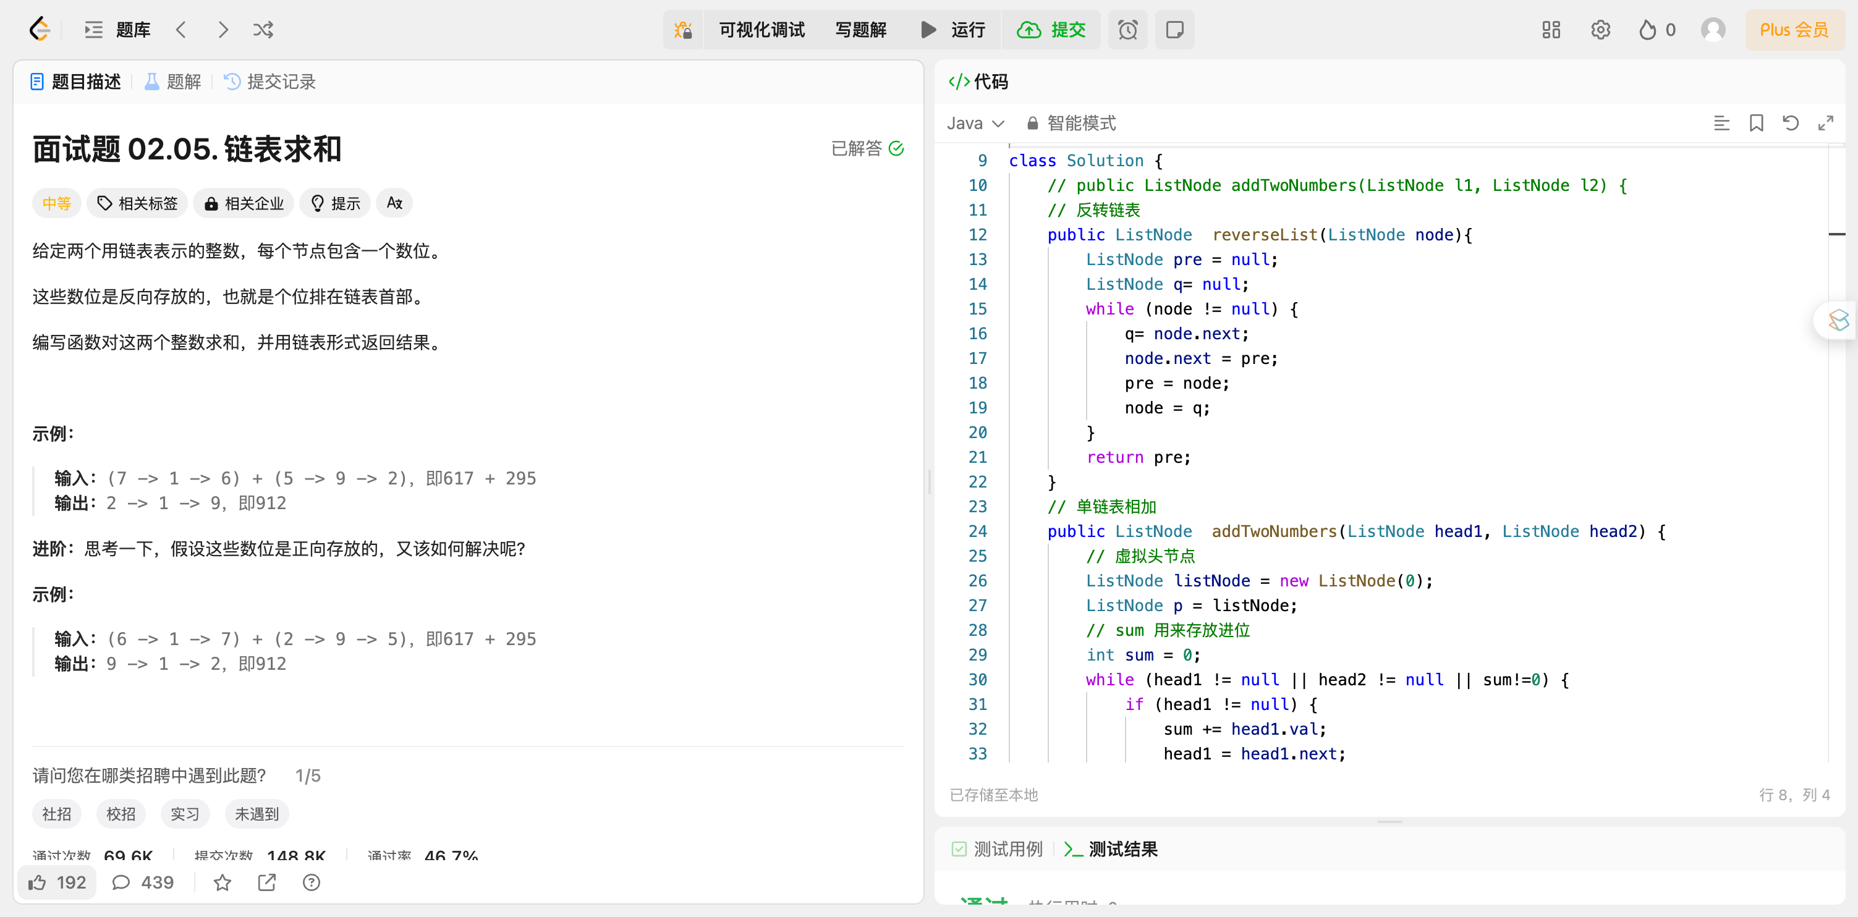Image resolution: width=1858 pixels, height=917 pixels.
Task: Click the editor bookmark icon
Action: [x=1756, y=124]
